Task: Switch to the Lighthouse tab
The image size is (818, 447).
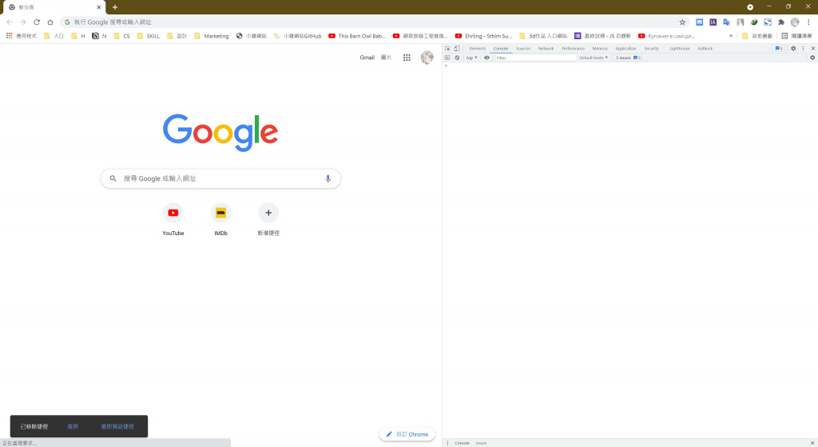Action: coord(680,49)
